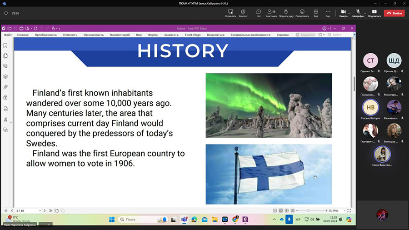
Task: Expand the camera options arrow
Action: point(350,13)
